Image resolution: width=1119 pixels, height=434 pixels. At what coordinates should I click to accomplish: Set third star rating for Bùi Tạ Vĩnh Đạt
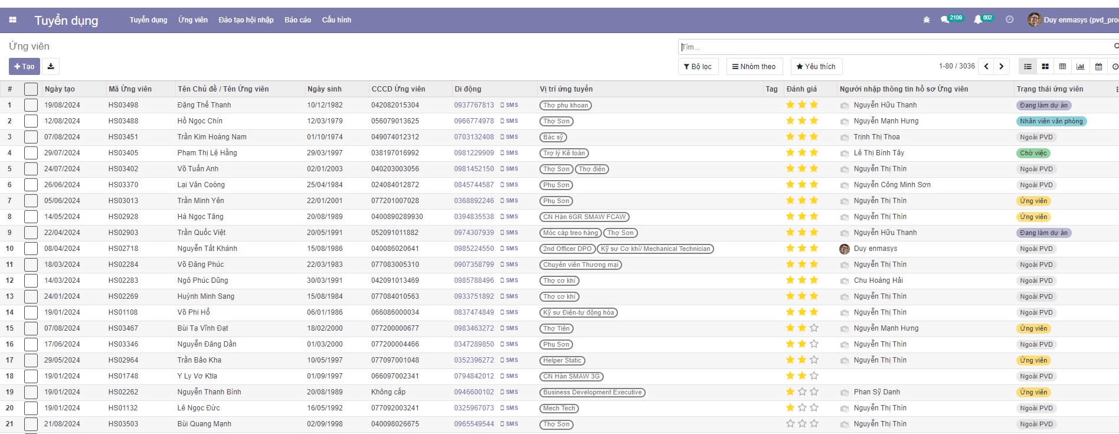(814, 328)
